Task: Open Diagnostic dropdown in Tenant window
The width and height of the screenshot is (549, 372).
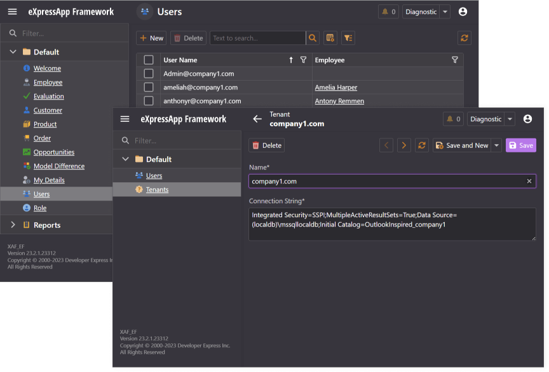Action: (x=510, y=119)
